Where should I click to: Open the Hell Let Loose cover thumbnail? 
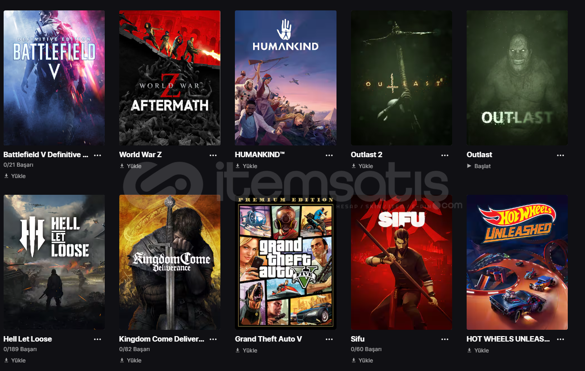click(x=54, y=262)
